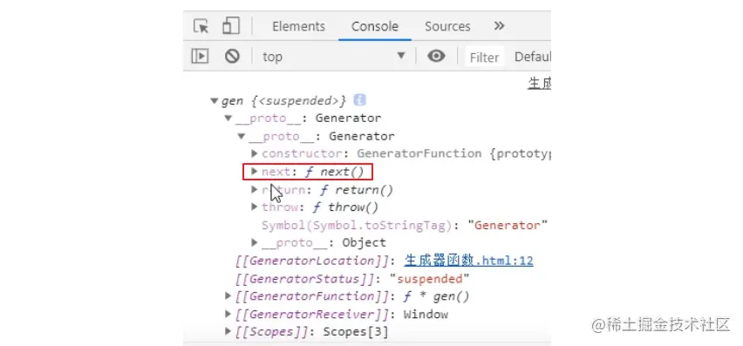The image size is (743, 346).
Task: Expand the return: f return() entry
Action: click(x=255, y=190)
